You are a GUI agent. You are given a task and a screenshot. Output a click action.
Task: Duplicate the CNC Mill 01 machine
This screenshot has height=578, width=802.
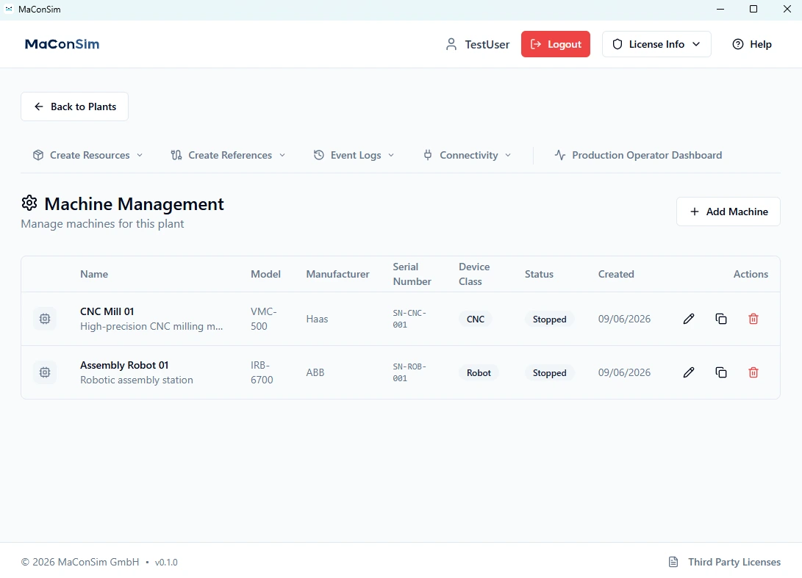point(720,319)
